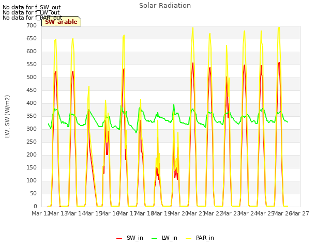
Task: Click the yellow PAR_in legend swatch
Action: [x=188, y=239]
